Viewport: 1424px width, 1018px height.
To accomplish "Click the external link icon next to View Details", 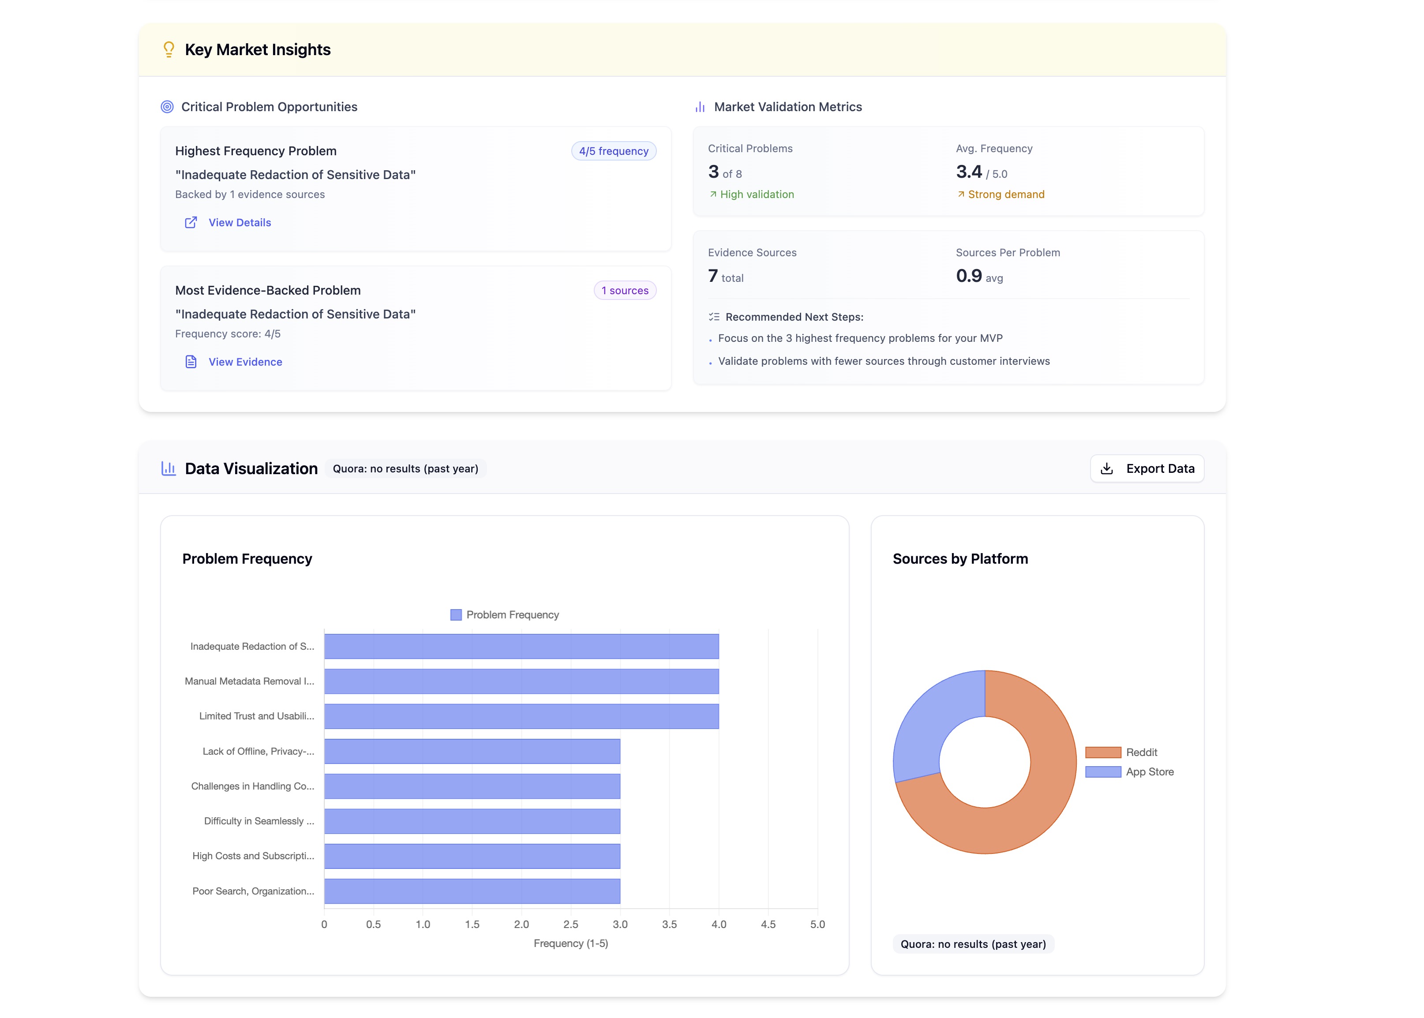I will pyautogui.click(x=191, y=223).
